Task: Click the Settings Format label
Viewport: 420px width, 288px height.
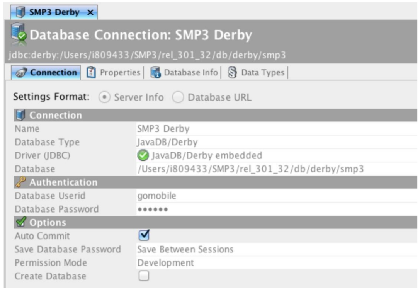Action: pos(51,96)
